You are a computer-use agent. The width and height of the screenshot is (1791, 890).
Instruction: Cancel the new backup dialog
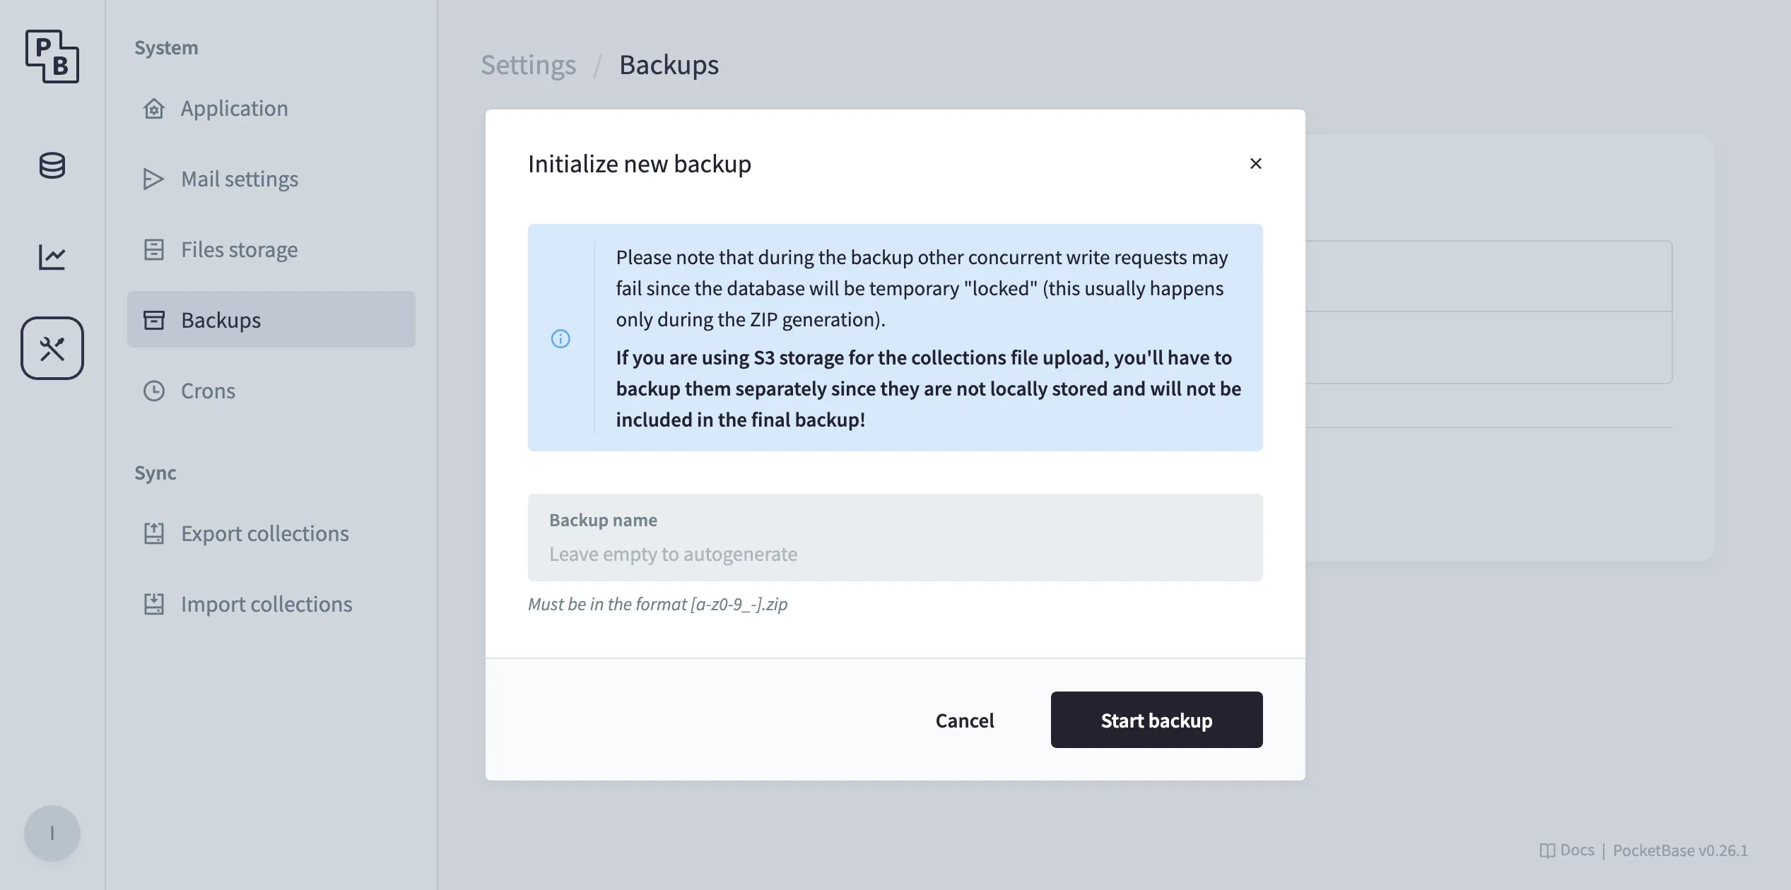click(965, 720)
